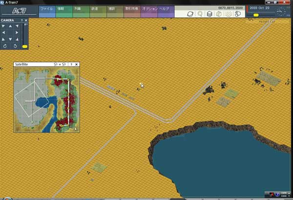Click the Satellite minimap to jump view
The image size is (293, 200).
[x=45, y=100]
